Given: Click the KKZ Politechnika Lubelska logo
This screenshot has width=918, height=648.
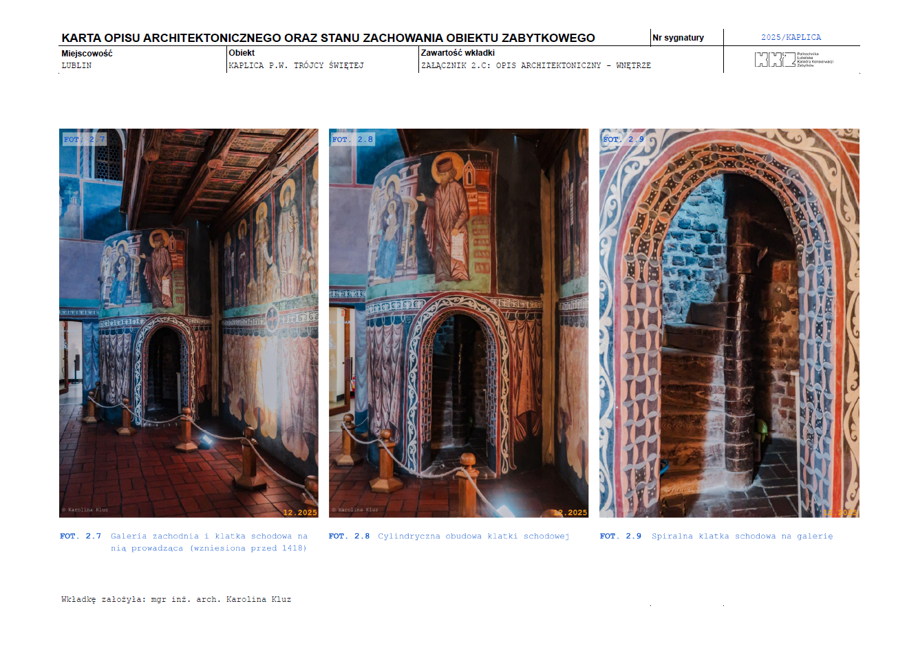Looking at the screenshot, I should (793, 60).
